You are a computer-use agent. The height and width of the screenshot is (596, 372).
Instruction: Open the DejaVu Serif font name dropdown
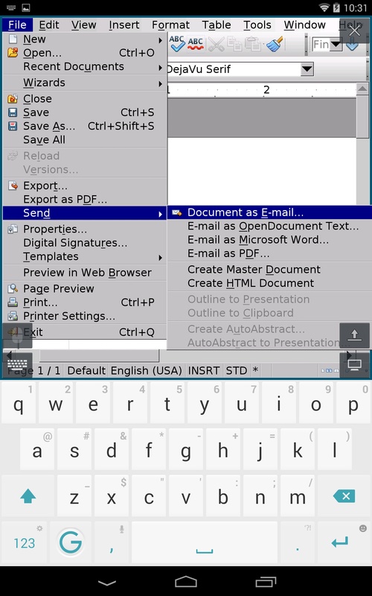pyautogui.click(x=307, y=69)
